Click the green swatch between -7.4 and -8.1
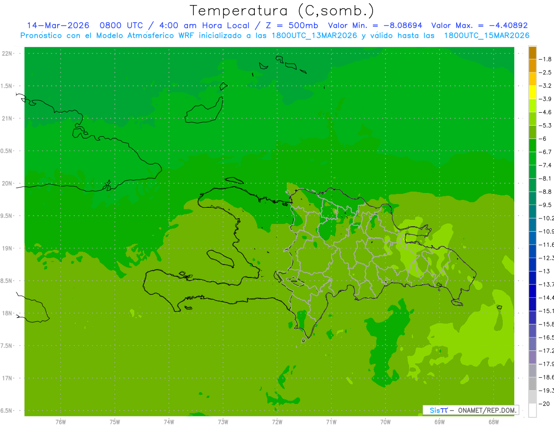The image size is (554, 428). 532,172
